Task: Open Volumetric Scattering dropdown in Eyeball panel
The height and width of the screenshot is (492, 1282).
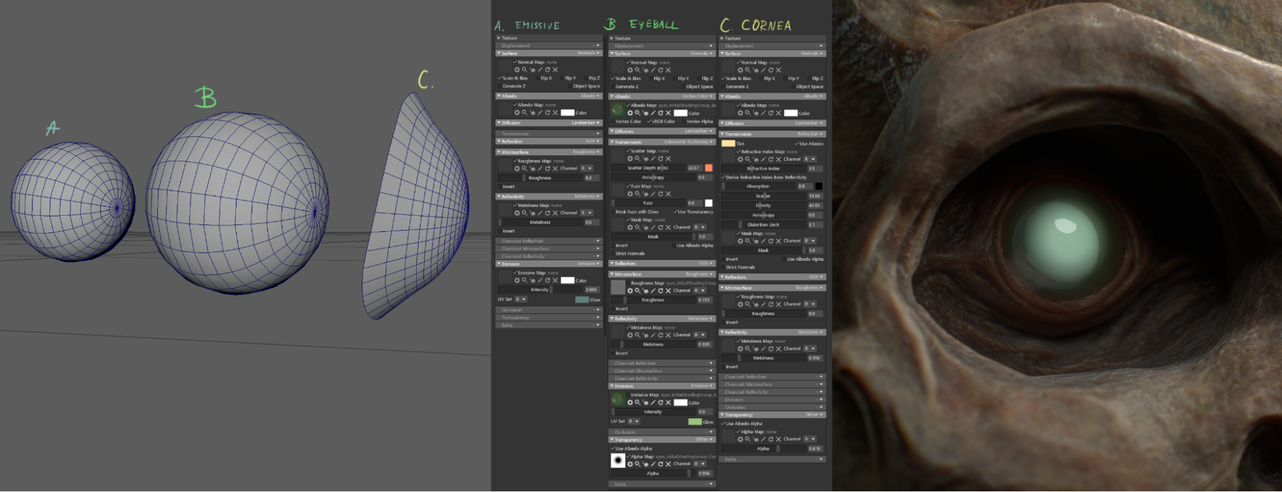Action: pyautogui.click(x=688, y=142)
